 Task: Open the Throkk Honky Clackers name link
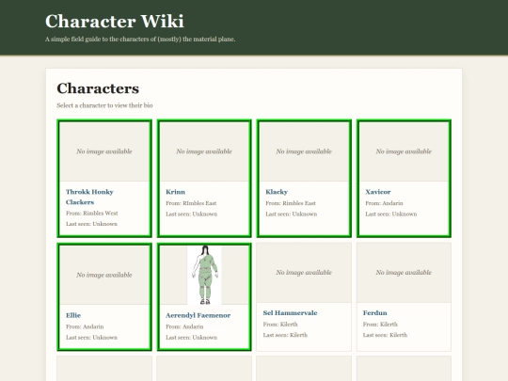click(x=89, y=197)
